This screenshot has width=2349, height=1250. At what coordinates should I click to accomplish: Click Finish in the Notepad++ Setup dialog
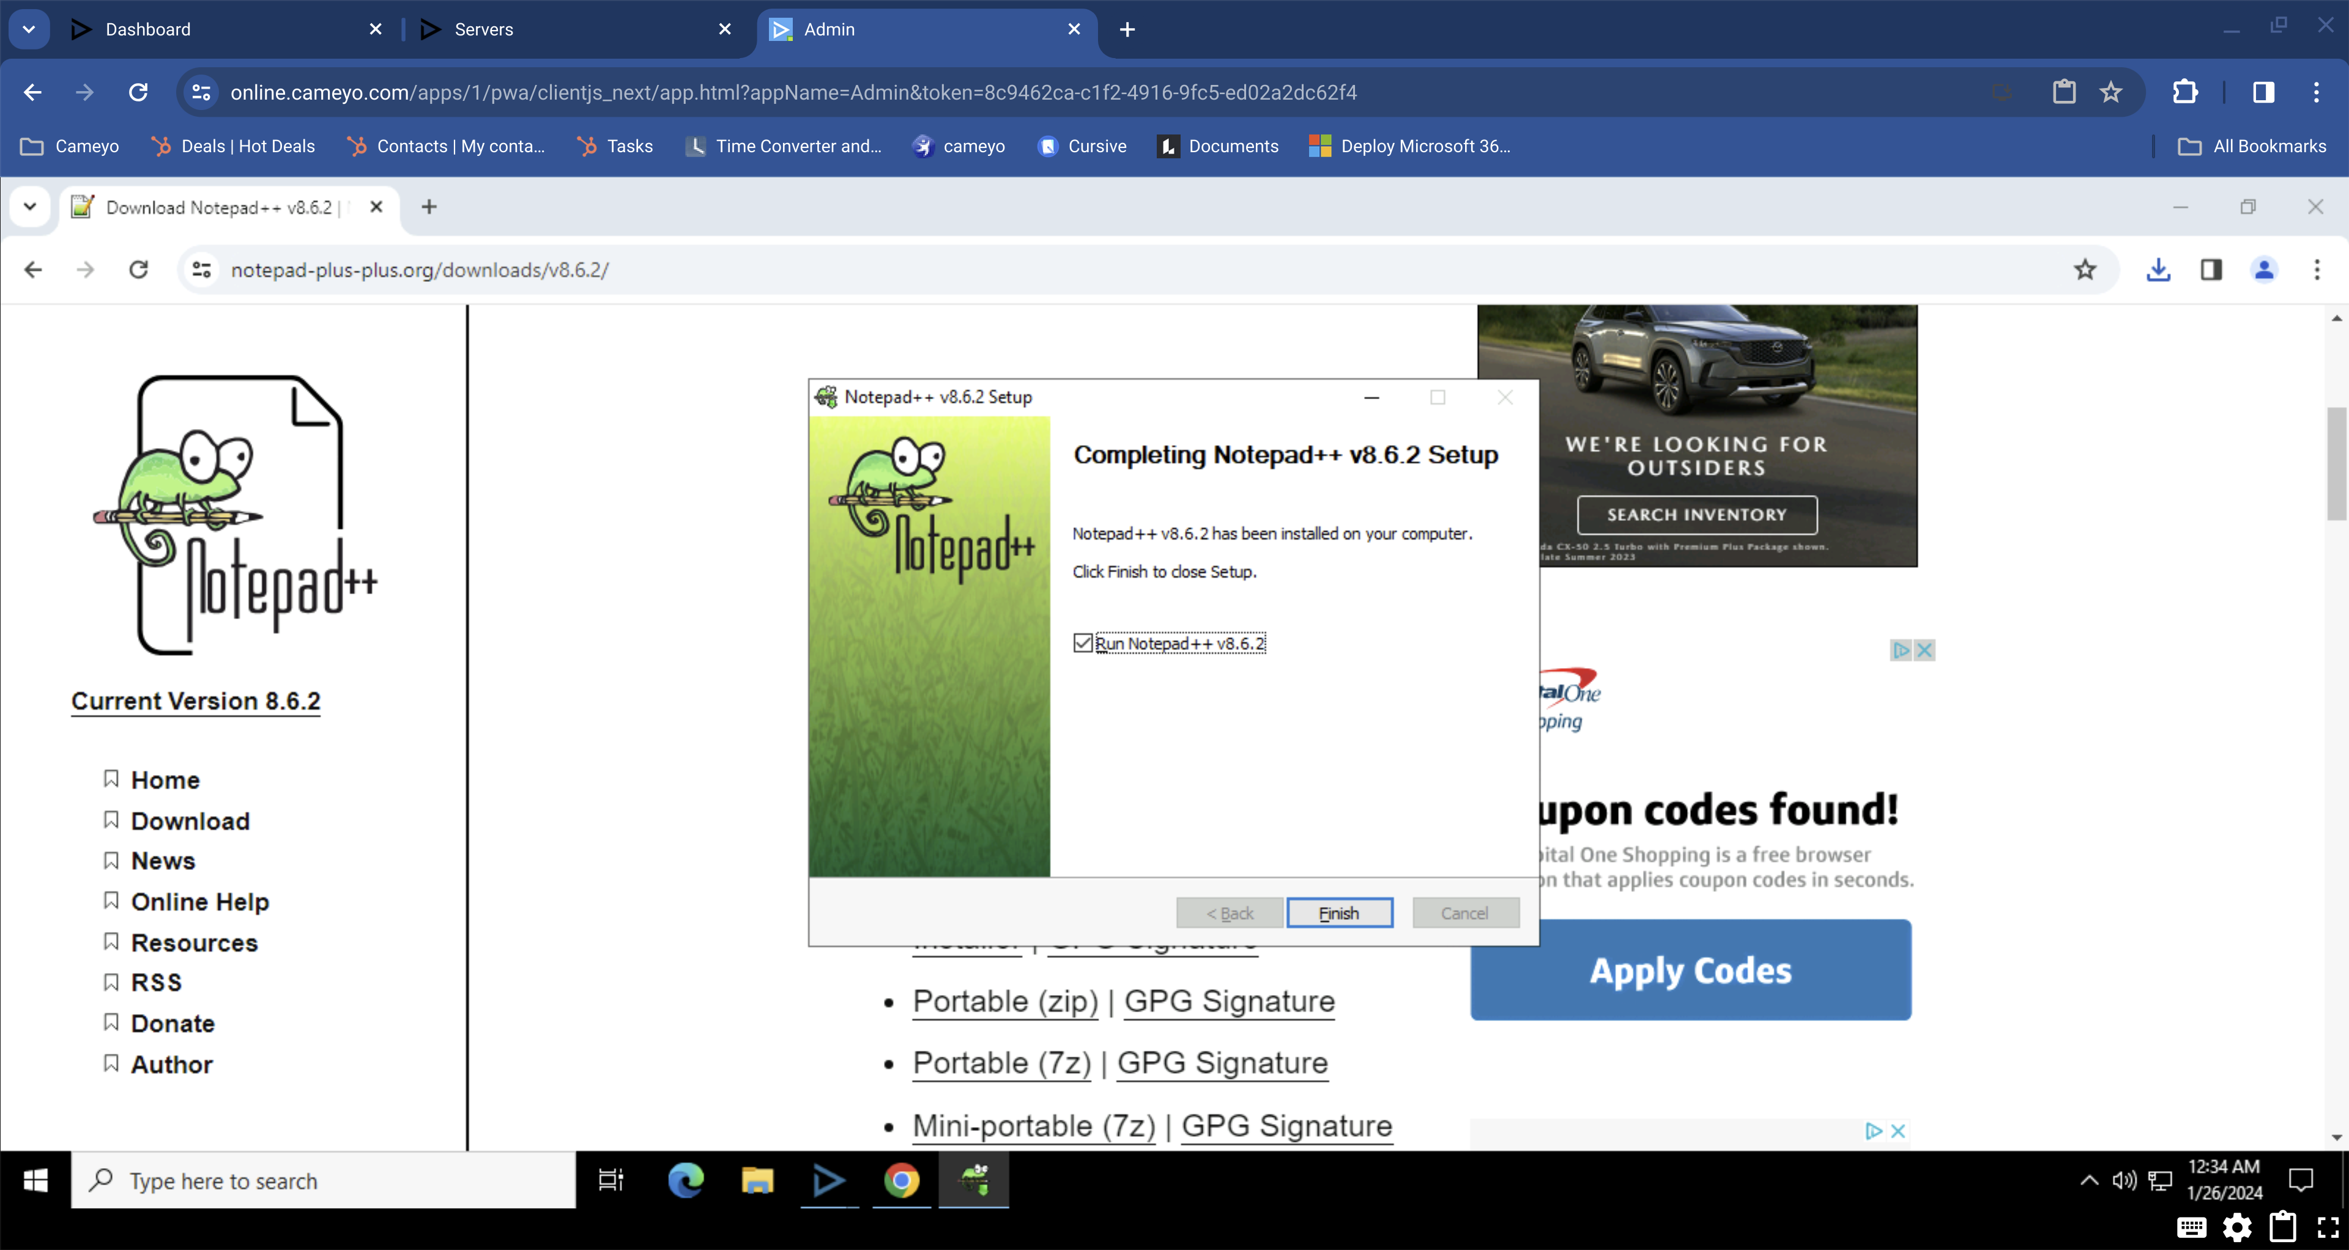(x=1338, y=913)
